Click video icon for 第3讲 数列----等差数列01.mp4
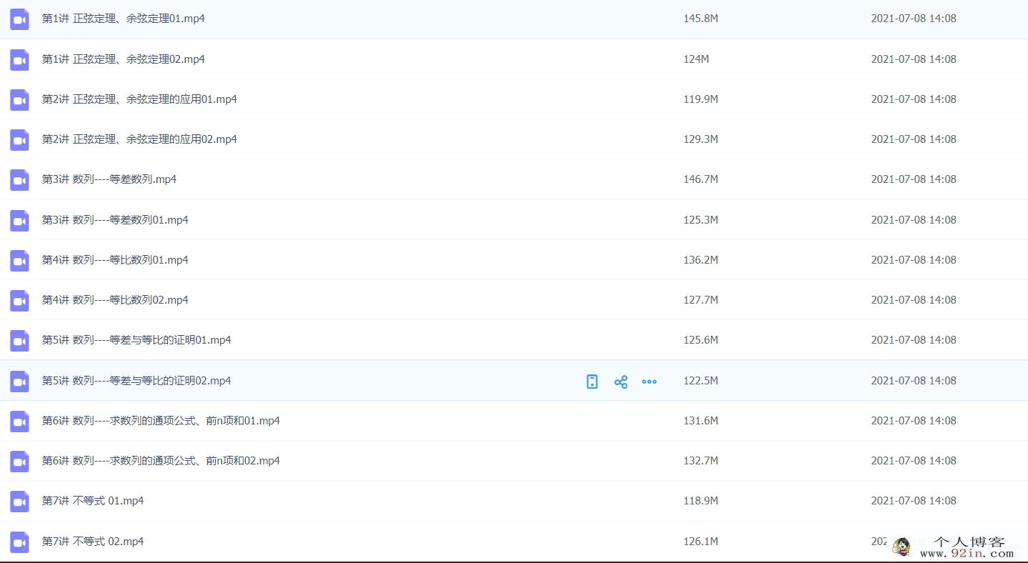Image resolution: width=1028 pixels, height=563 pixels. click(19, 221)
